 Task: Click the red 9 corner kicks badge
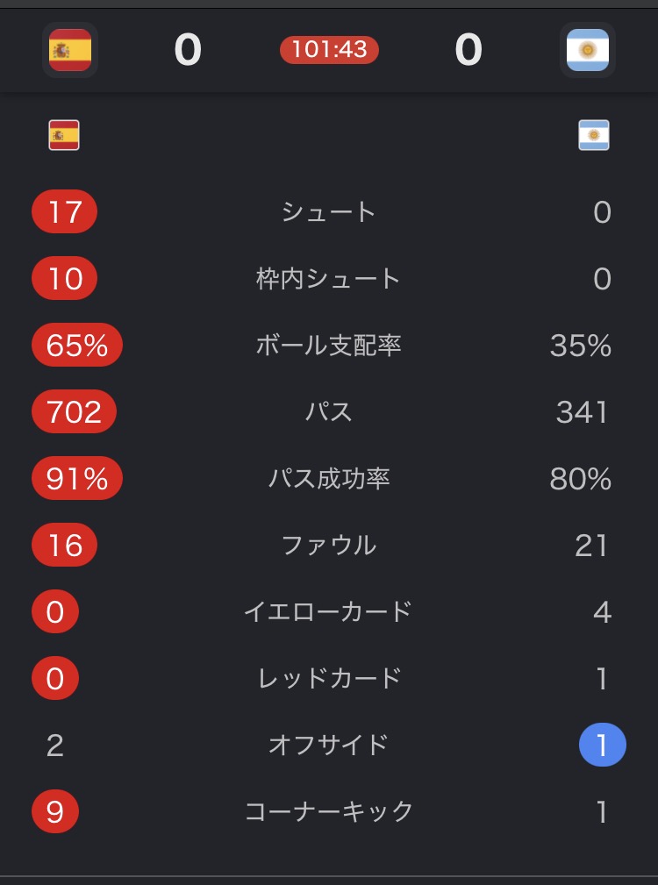point(54,811)
